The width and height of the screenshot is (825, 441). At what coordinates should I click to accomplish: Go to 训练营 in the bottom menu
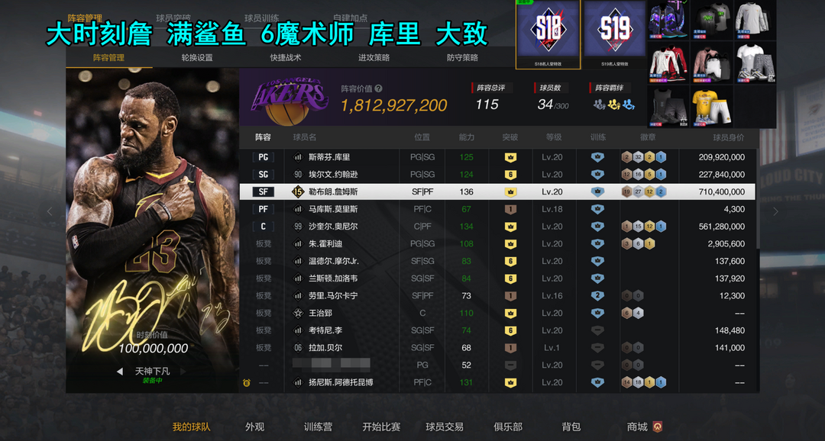click(x=318, y=427)
